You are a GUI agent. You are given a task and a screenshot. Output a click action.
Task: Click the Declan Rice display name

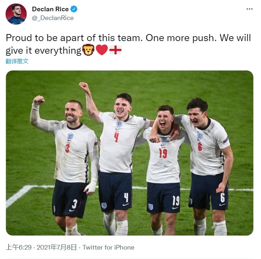50,9
